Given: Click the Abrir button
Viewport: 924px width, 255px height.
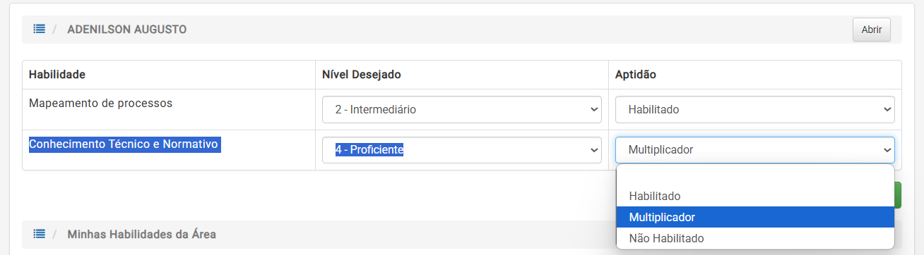Looking at the screenshot, I should point(872,30).
